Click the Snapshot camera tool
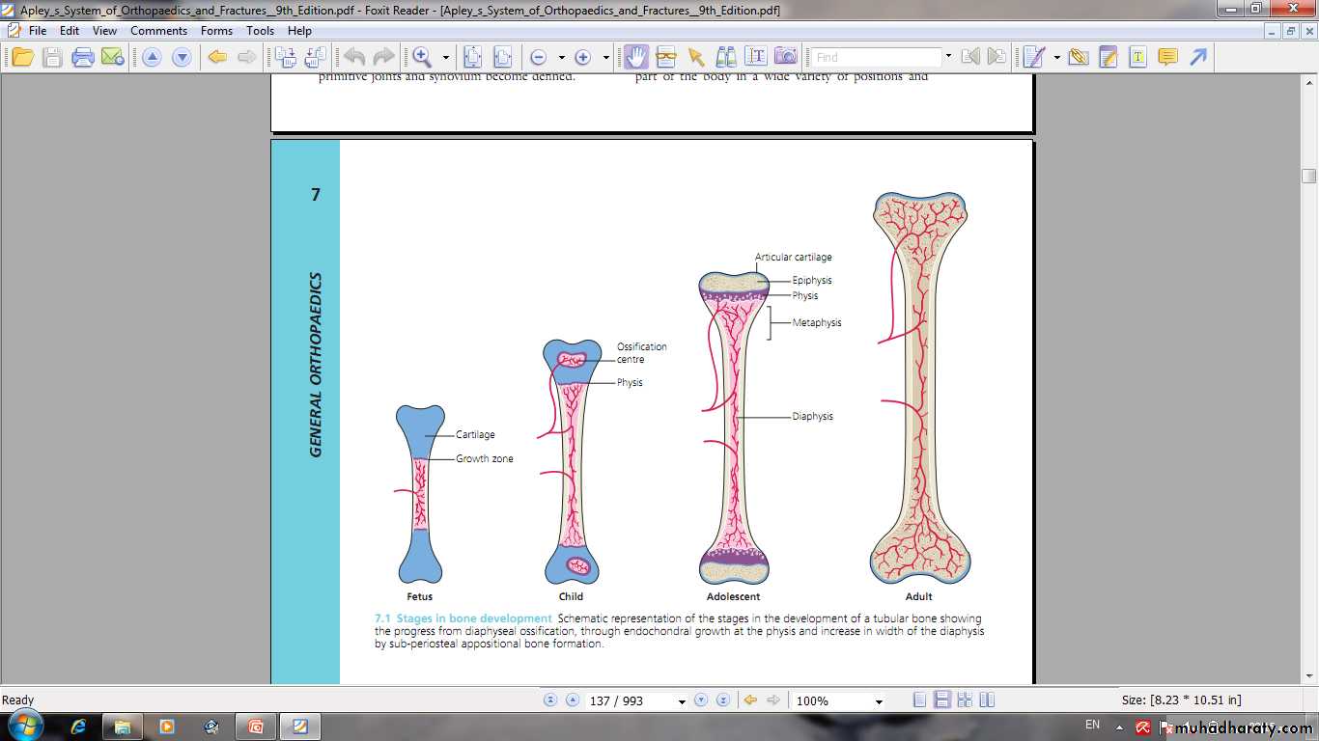This screenshot has height=741, width=1319. coord(786,57)
